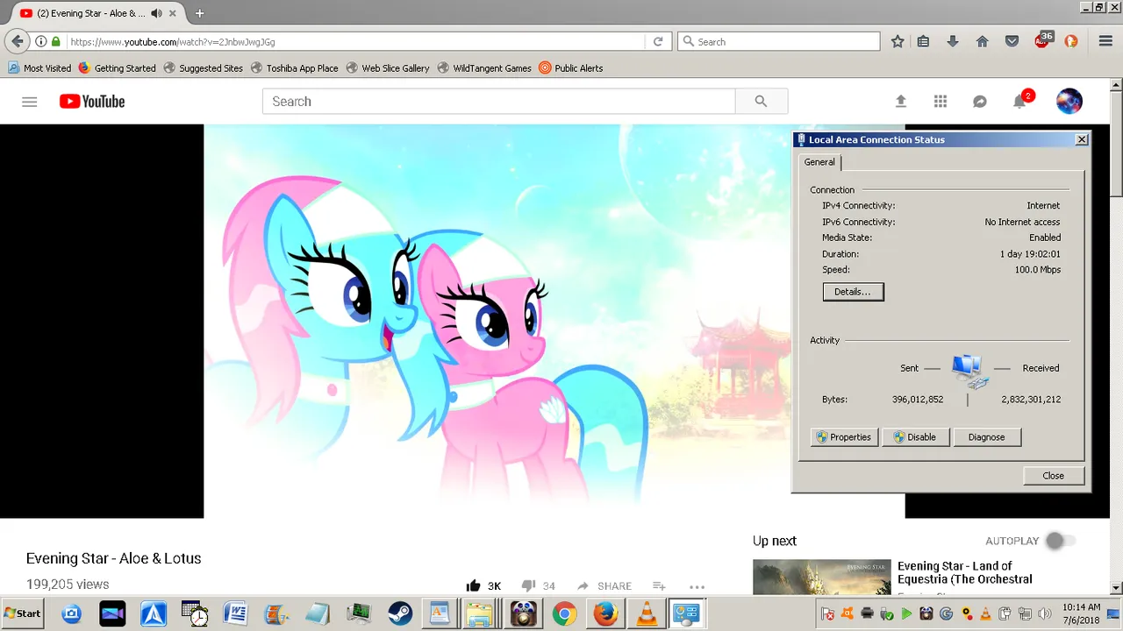
Task: Open the YouTube apps grid icon
Action: pyautogui.click(x=941, y=102)
